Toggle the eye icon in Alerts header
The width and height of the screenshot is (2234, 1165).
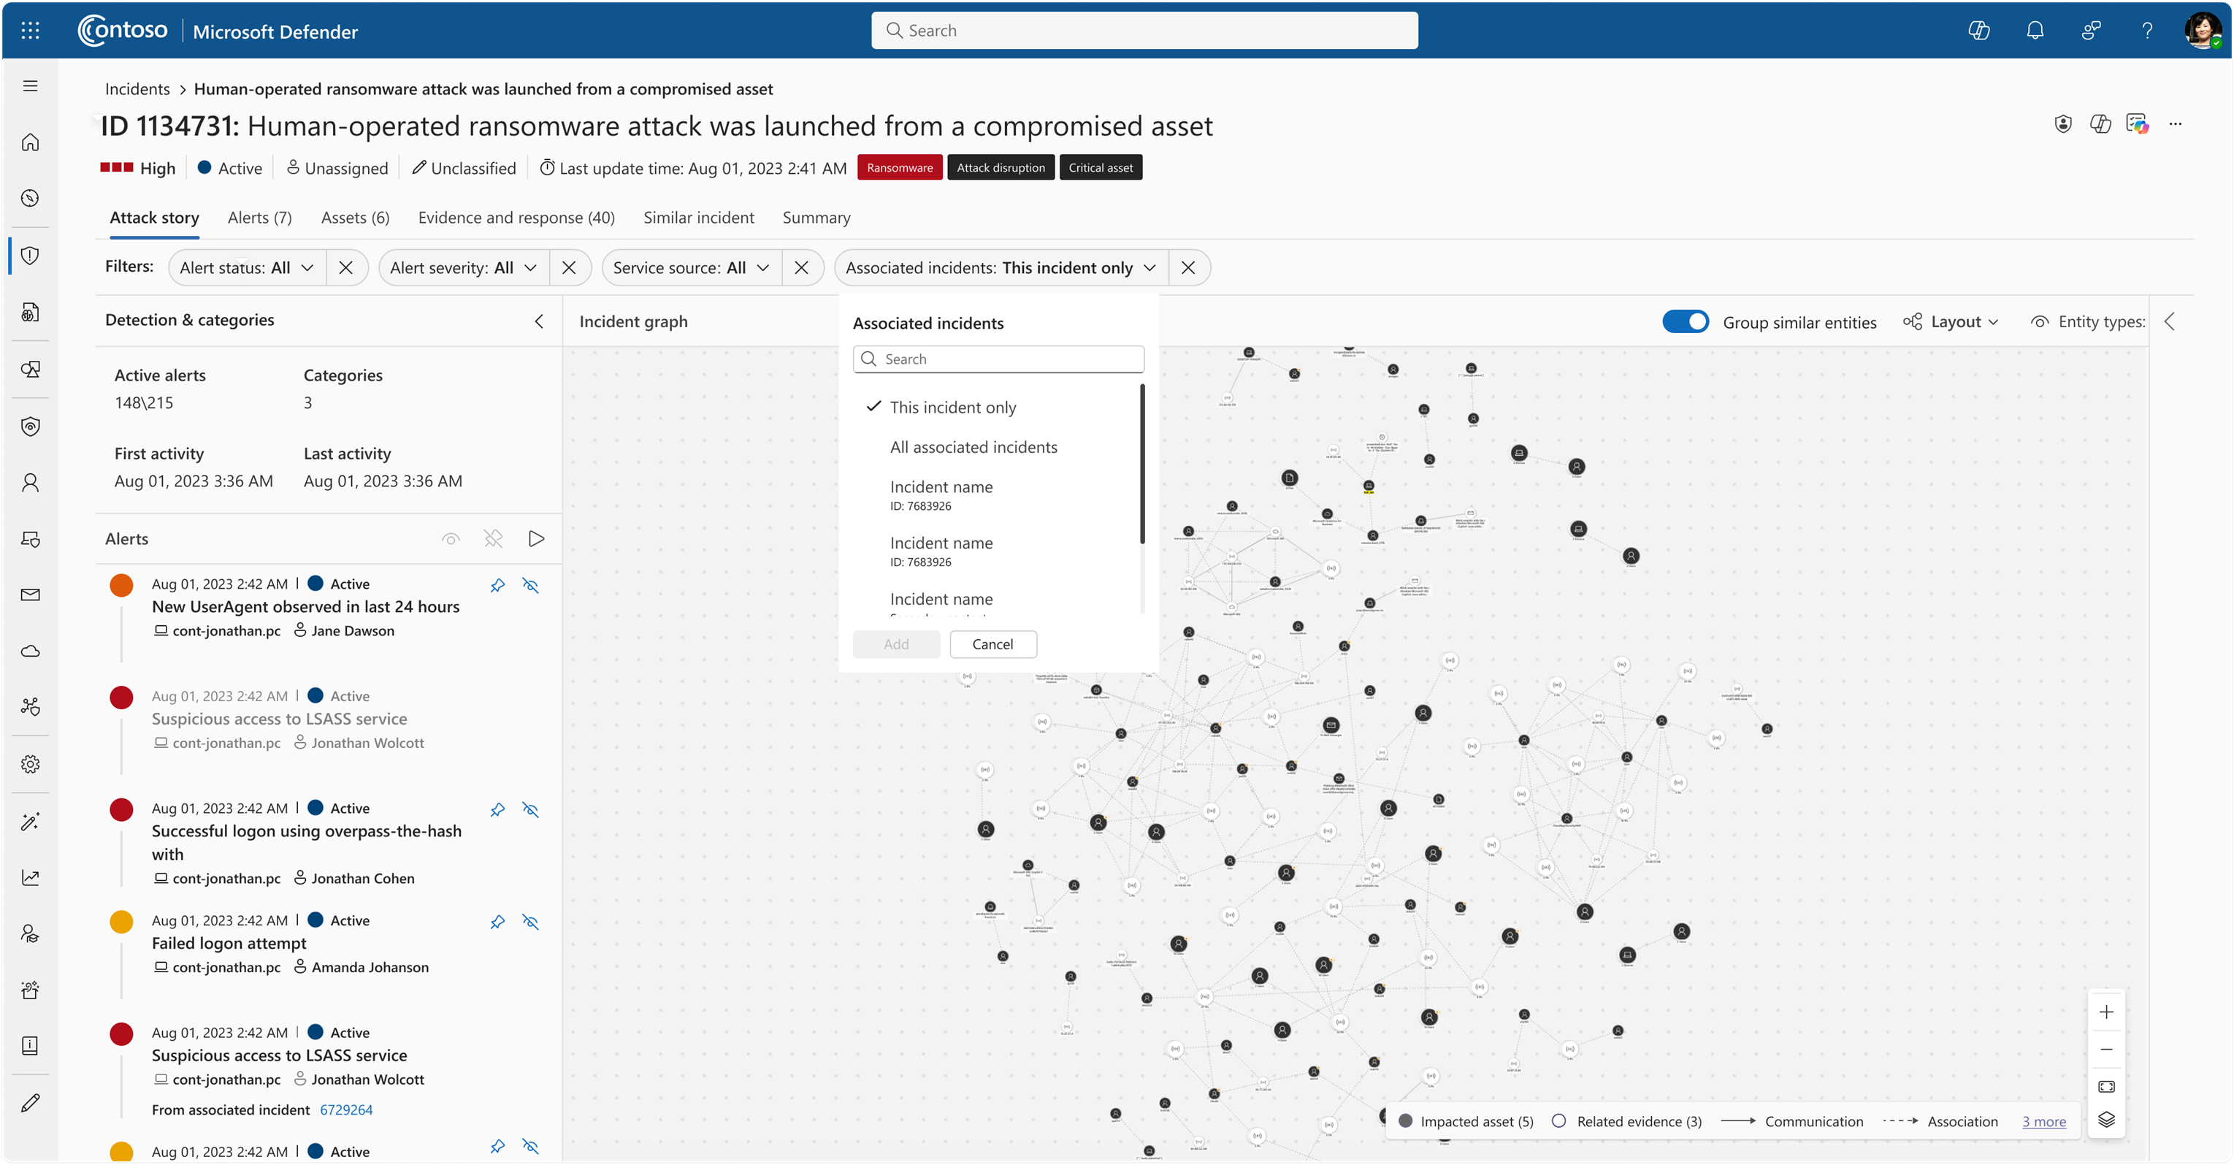[451, 539]
